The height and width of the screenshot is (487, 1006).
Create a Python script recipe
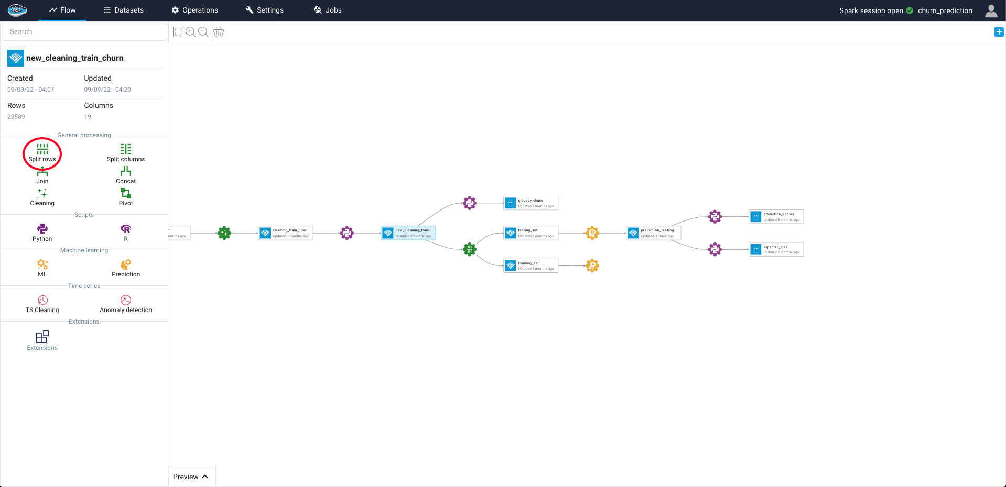point(42,232)
